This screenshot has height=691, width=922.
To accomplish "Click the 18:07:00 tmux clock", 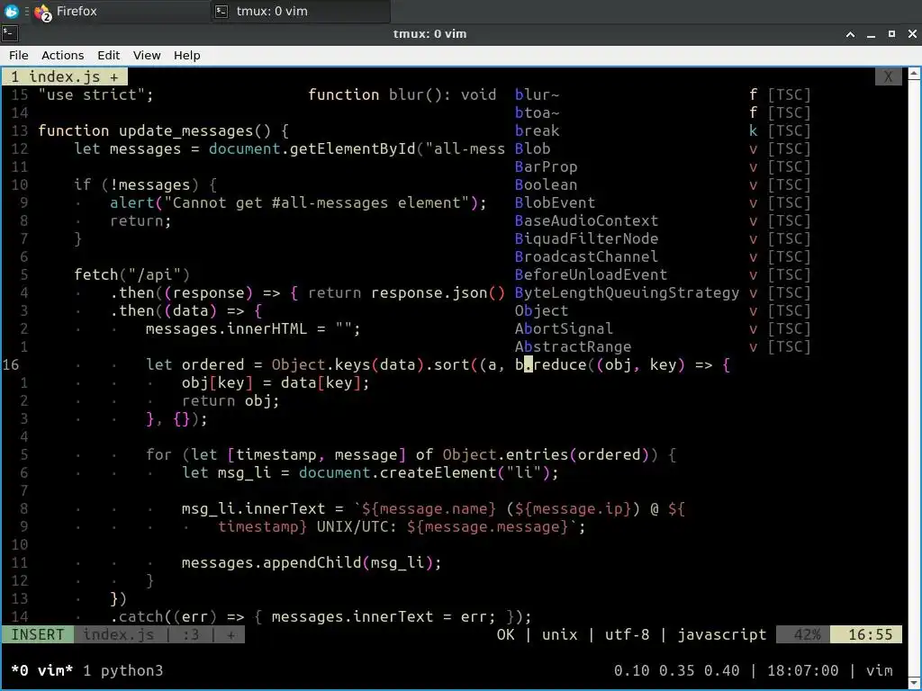I will 802,670.
